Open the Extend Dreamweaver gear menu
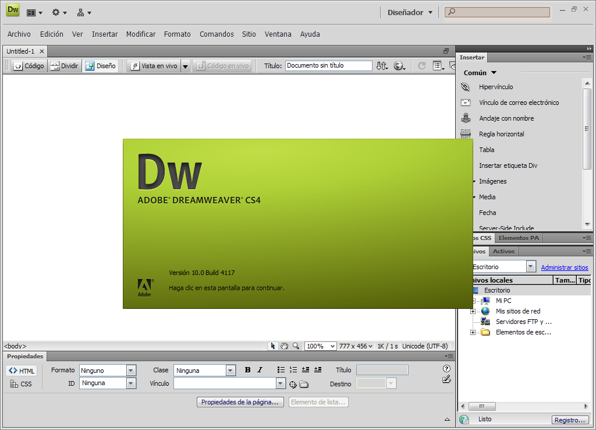The height and width of the screenshot is (430, 596). point(59,13)
